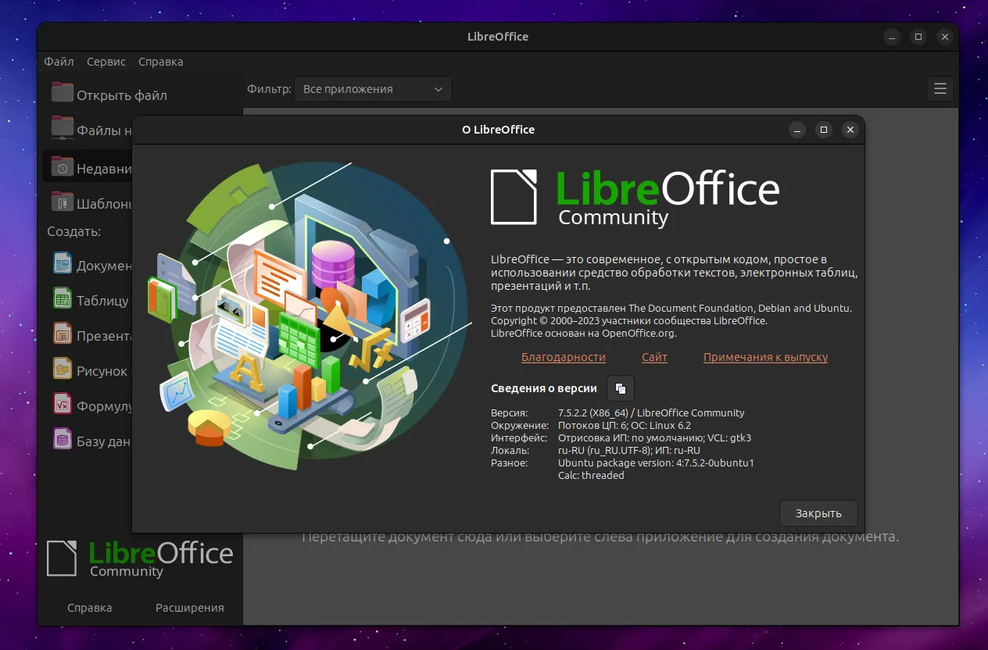The image size is (988, 650).
Task: Click the Open File folder icon
Action: coord(63,92)
